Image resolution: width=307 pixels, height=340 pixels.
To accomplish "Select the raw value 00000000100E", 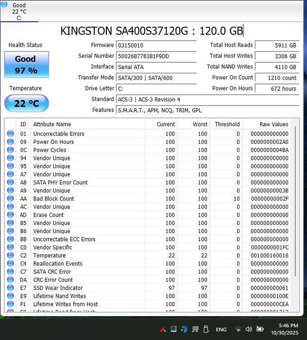I will [x=270, y=296].
